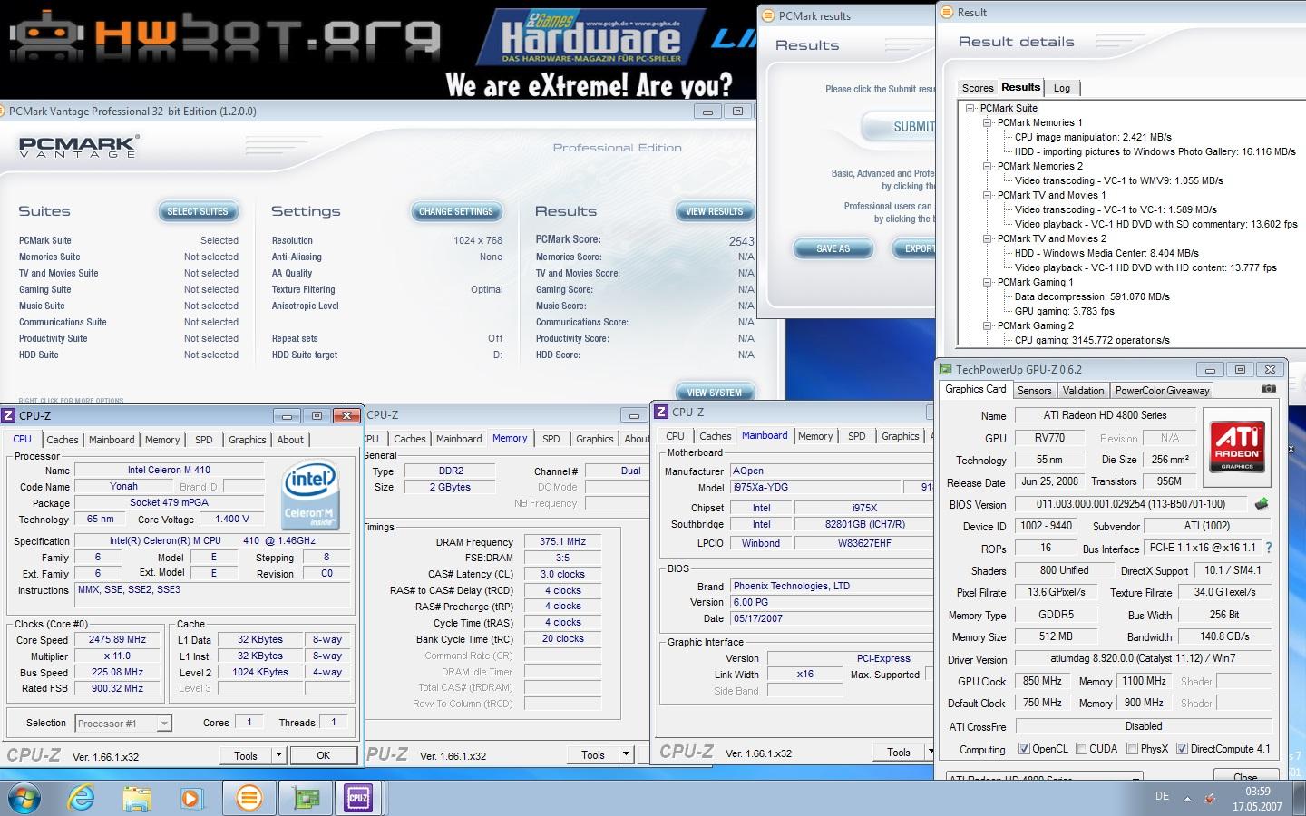Toggle the DirectCompute 4.1 checkbox
1306x816 pixels.
click(x=1182, y=749)
